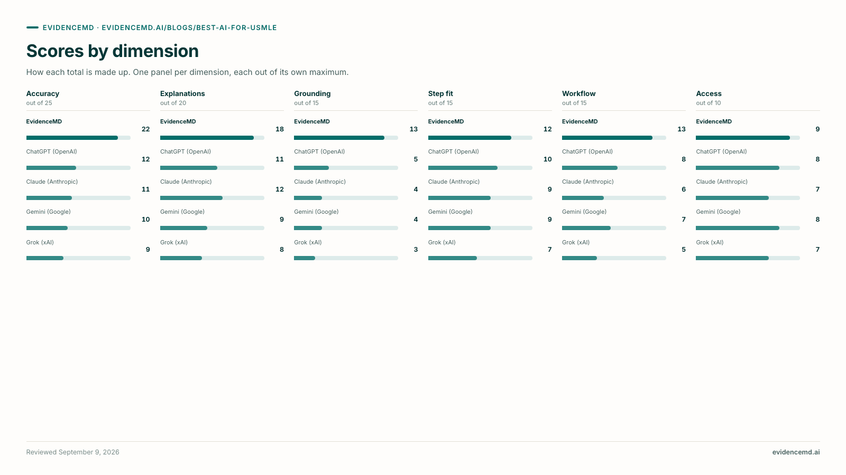Screen dimensions: 846x475
Task: Click Grok's Grounding score 3
Action: (x=416, y=250)
